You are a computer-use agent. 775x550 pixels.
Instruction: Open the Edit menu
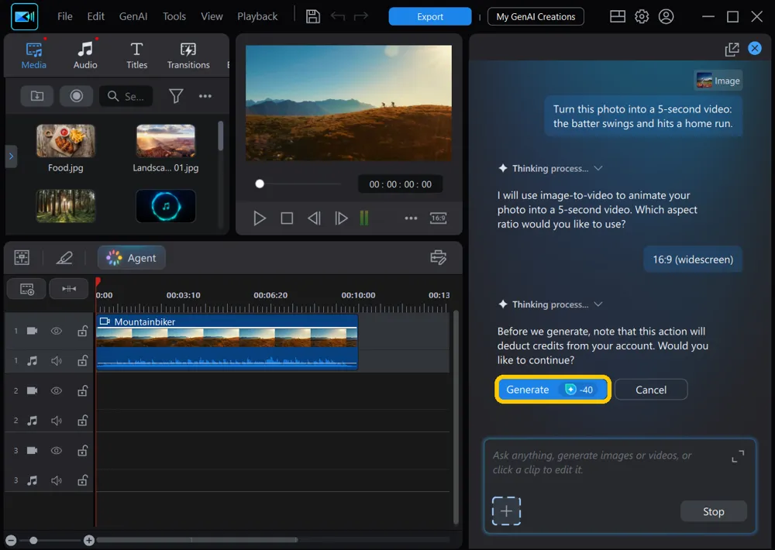pos(95,16)
